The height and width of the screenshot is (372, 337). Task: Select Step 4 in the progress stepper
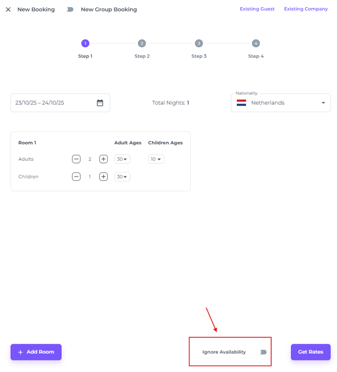(x=256, y=44)
